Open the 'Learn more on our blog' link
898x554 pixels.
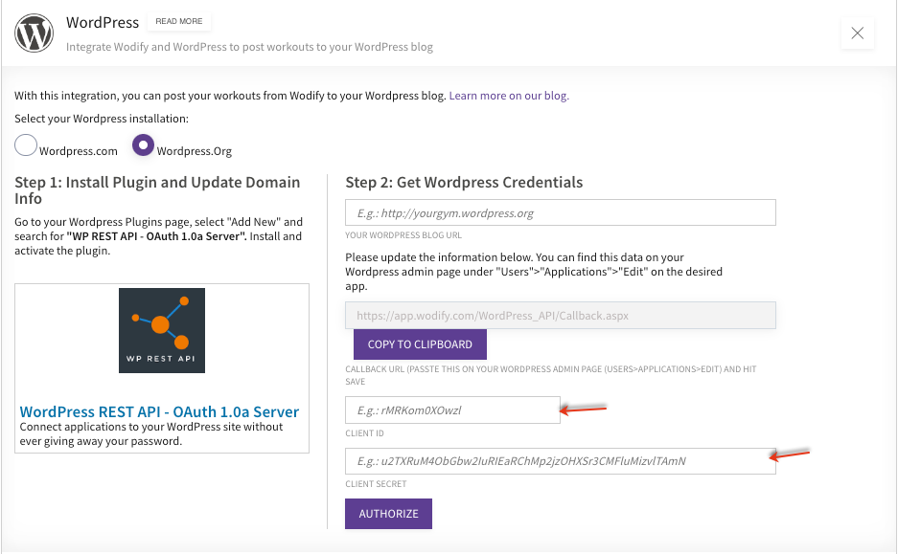point(509,96)
